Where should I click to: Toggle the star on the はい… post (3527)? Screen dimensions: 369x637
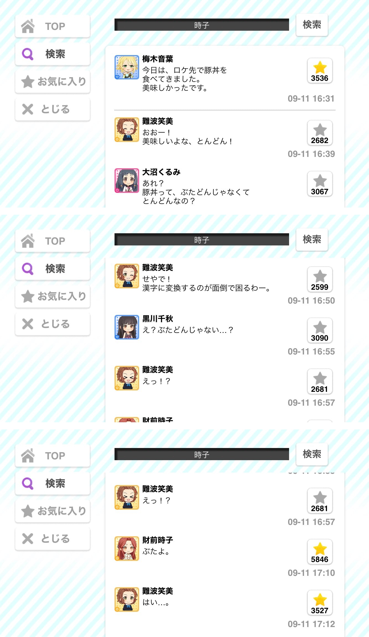click(320, 603)
